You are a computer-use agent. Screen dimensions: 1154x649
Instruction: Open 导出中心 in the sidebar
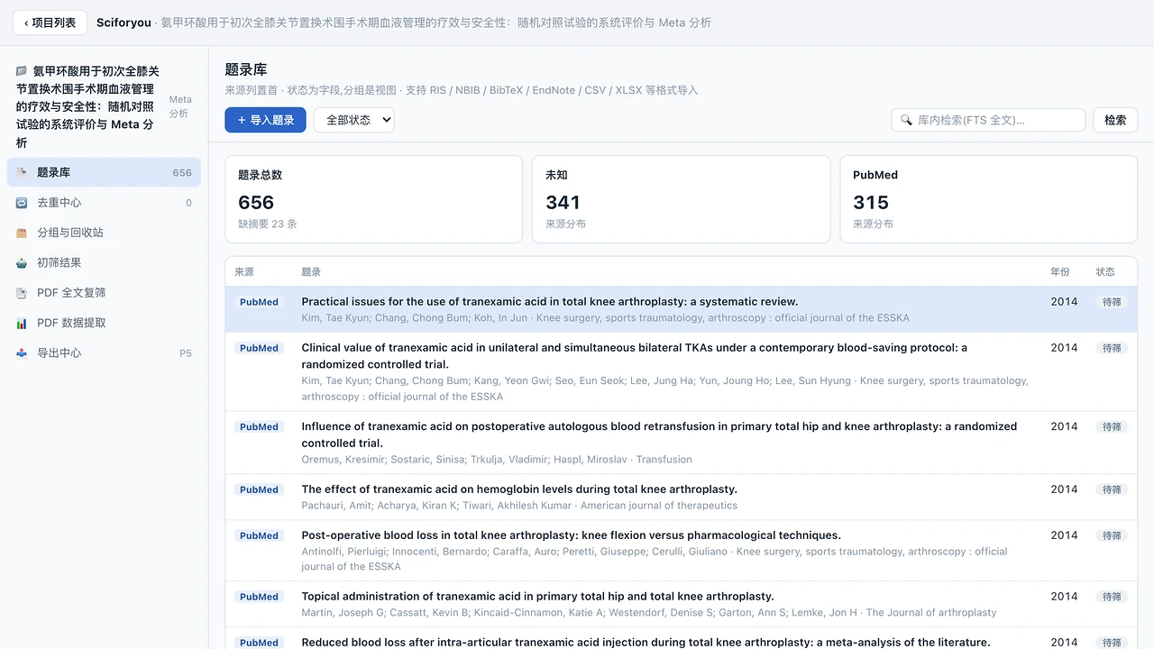pyautogui.click(x=104, y=352)
